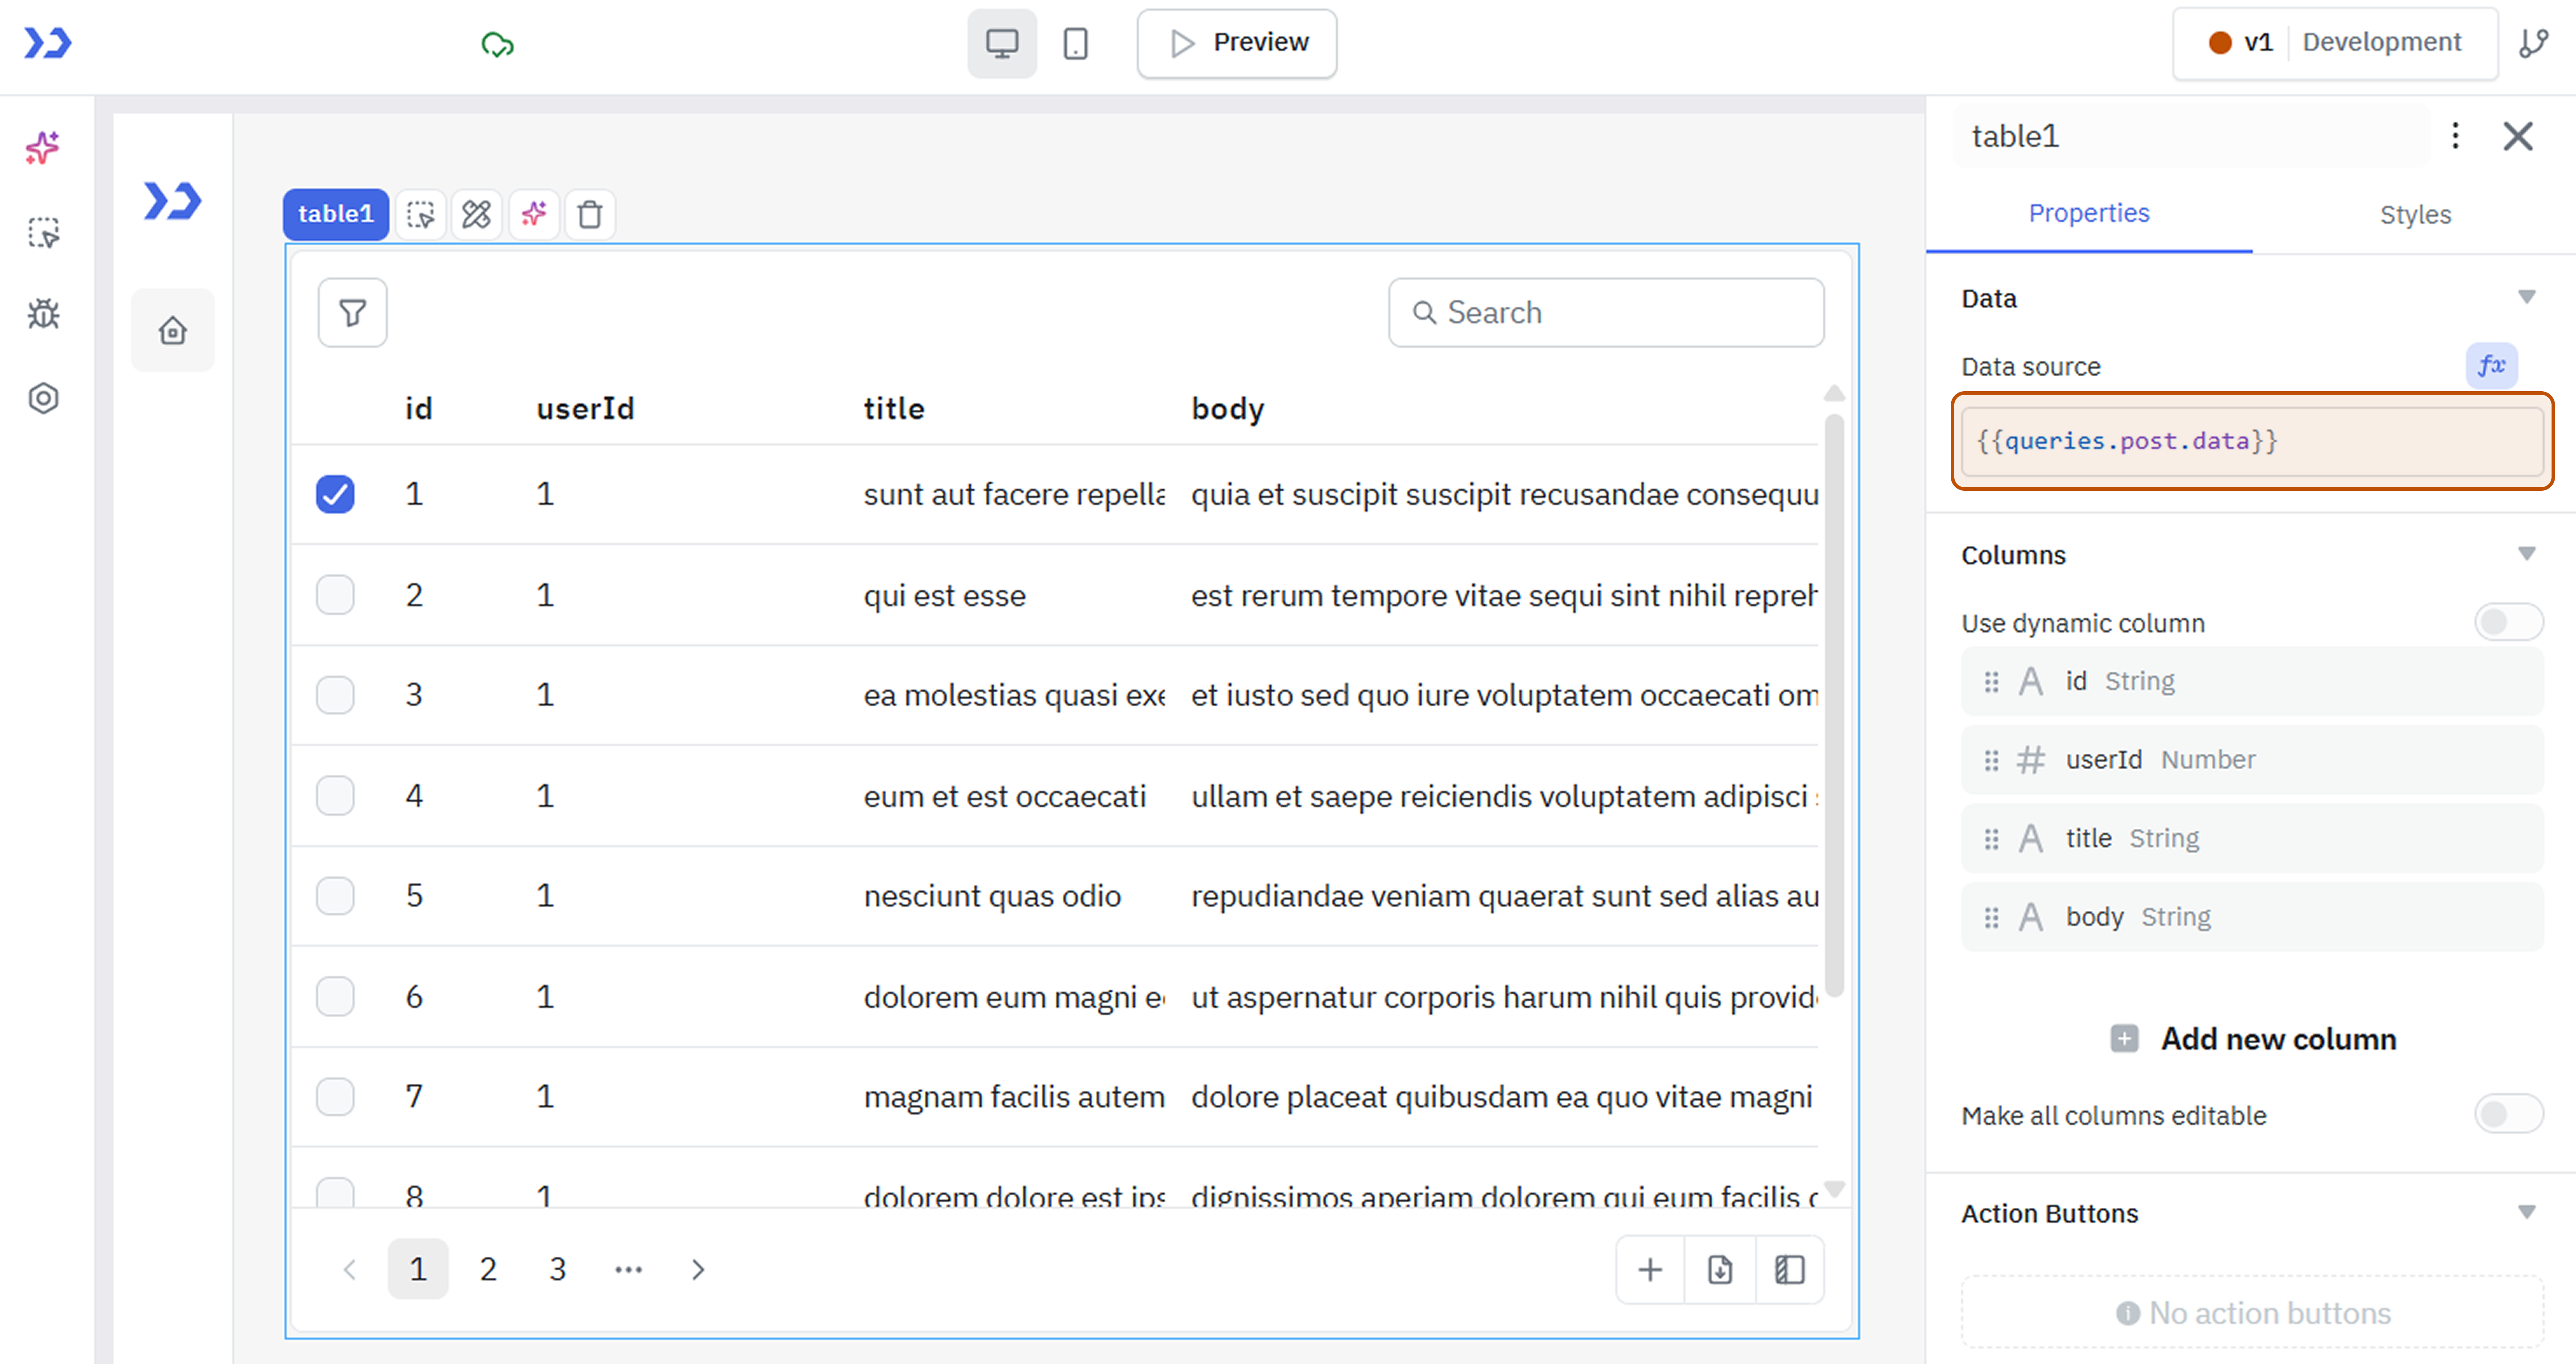Click the table filter funnel icon
Screen dimensions: 2576x1364
352,313
